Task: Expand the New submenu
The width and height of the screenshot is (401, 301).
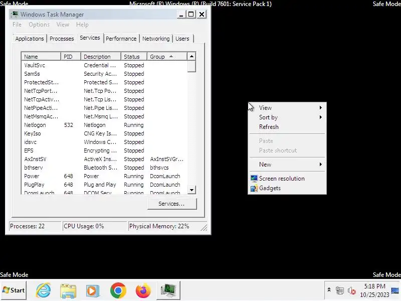Action: 287,165
